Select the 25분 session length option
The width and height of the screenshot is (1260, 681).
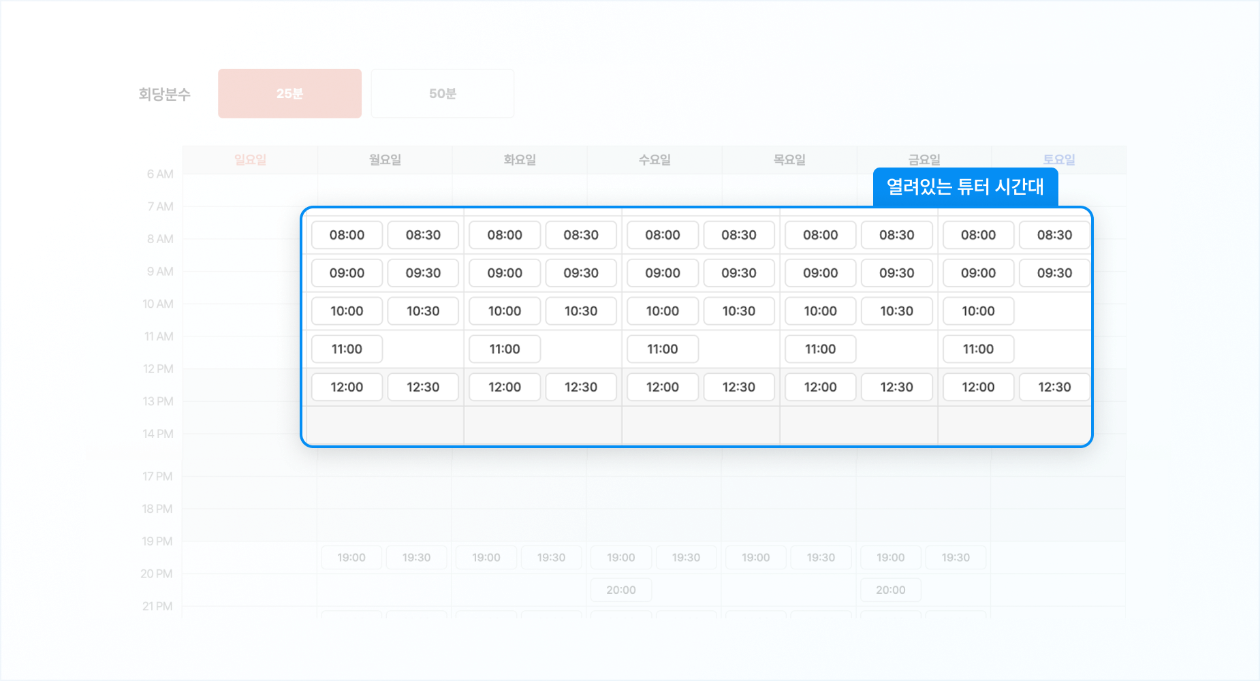point(289,93)
